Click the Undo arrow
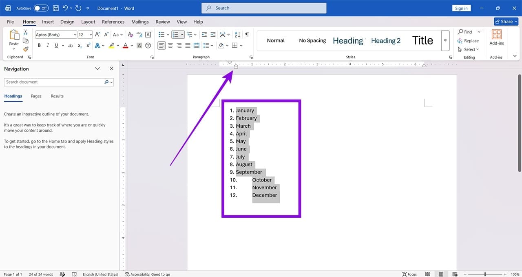 tap(65, 8)
